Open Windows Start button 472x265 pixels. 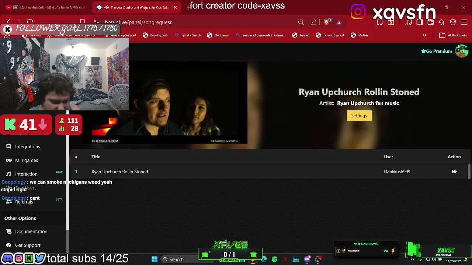[155, 259]
